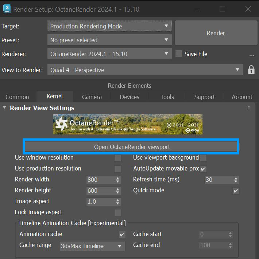Click the Cache start spinner arrows
The width and height of the screenshot is (259, 259).
click(231, 235)
